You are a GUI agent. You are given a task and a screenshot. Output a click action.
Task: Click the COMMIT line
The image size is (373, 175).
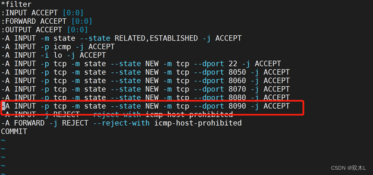14,131
